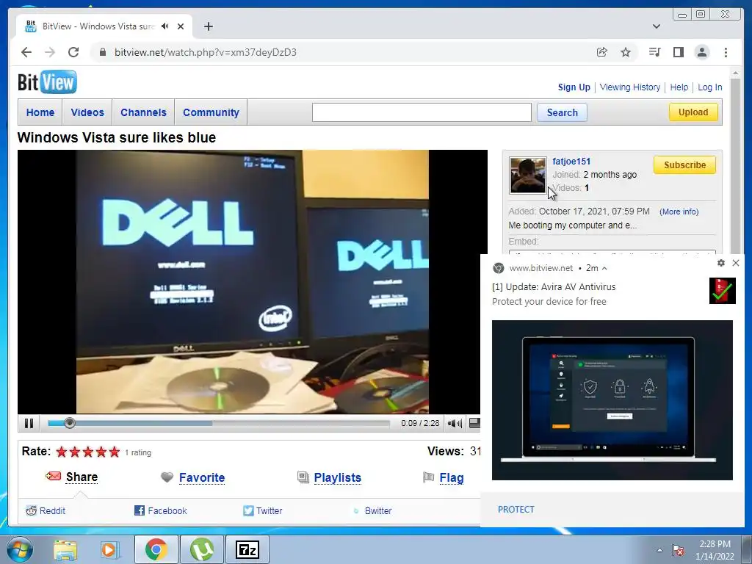
Task: Click the taskbar clock
Action: click(715, 550)
